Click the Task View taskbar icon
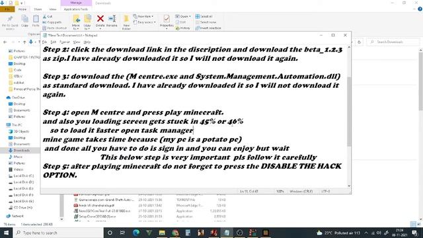 coord(122,233)
